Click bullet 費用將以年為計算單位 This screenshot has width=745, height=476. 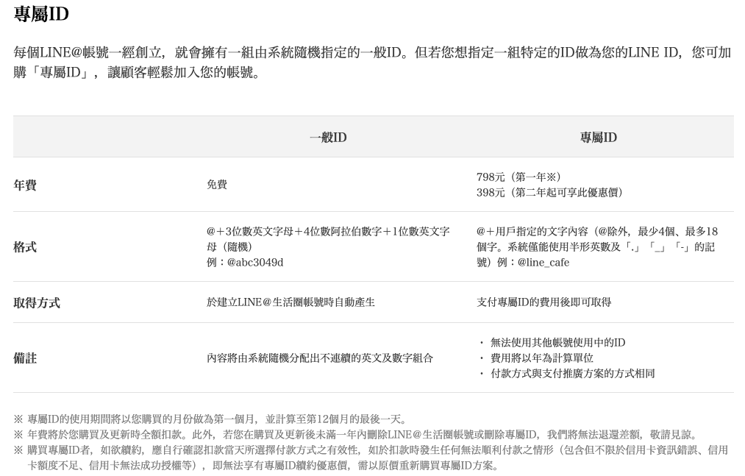[541, 358]
